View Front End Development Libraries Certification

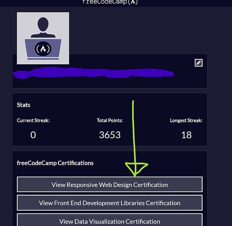[x=110, y=203]
